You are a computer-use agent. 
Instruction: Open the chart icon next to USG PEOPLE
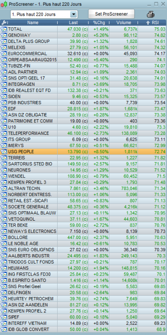tap(4, 152)
